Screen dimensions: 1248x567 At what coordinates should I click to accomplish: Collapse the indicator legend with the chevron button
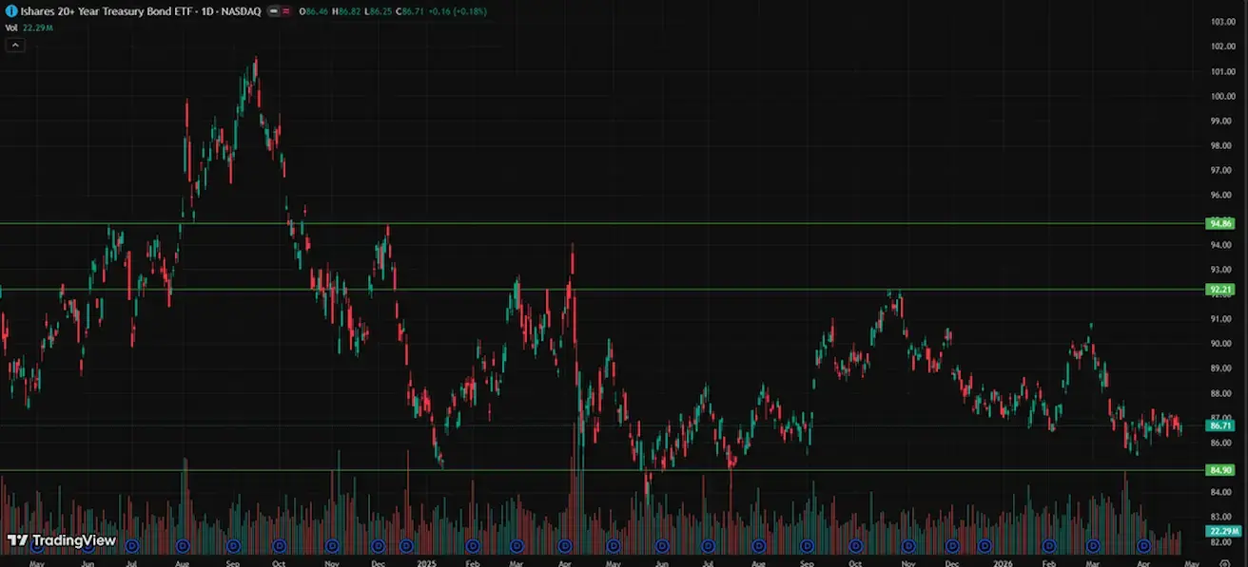[14, 45]
